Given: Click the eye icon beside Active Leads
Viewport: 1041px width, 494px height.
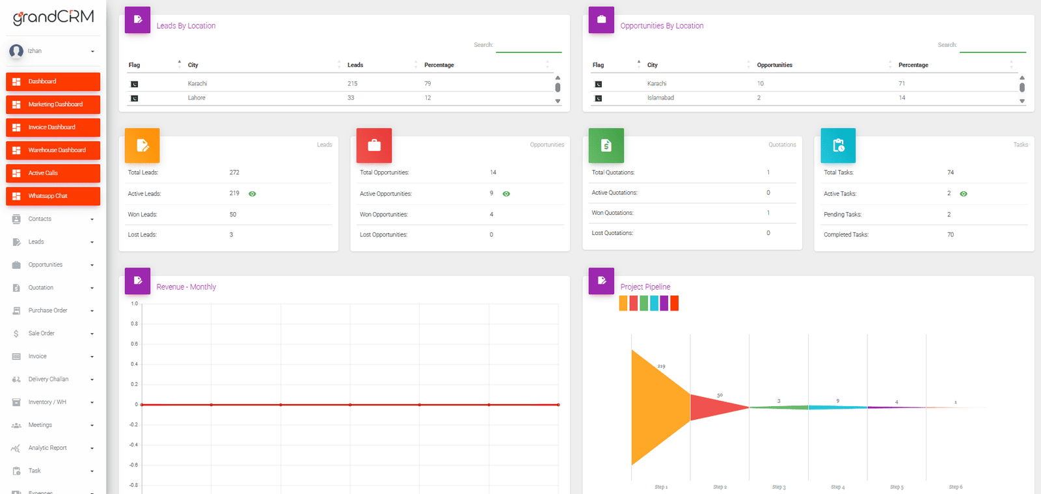Looking at the screenshot, I should click(252, 194).
